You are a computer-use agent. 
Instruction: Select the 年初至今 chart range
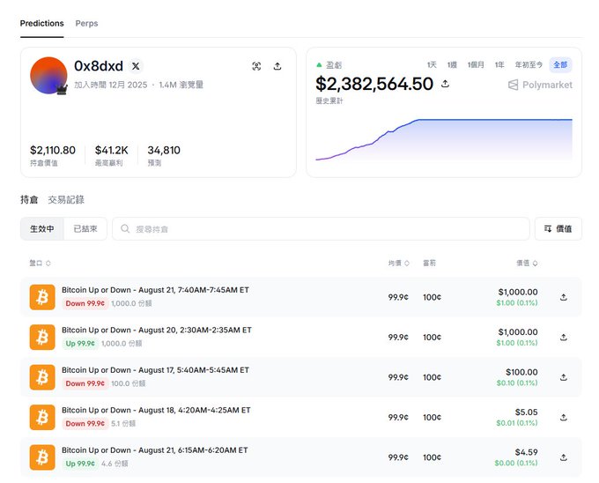pos(529,64)
